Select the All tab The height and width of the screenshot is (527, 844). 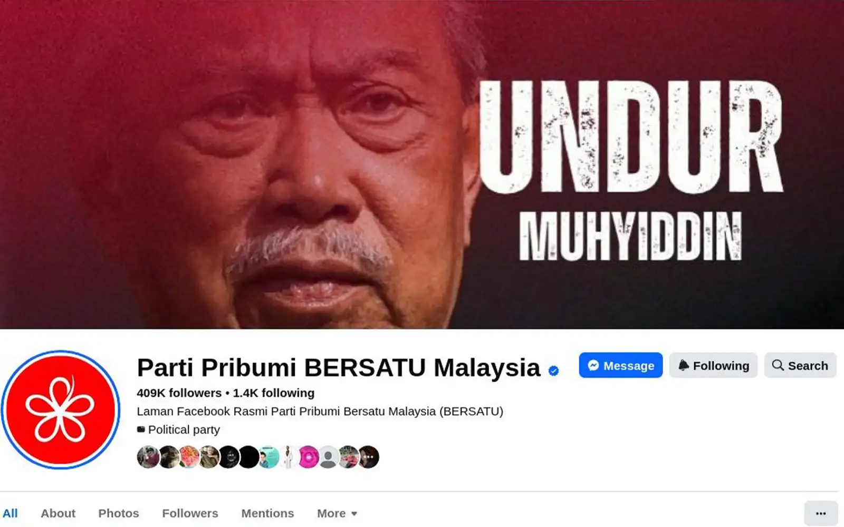point(10,513)
